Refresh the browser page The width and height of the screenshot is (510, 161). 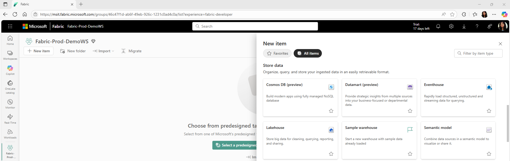(x=15, y=14)
